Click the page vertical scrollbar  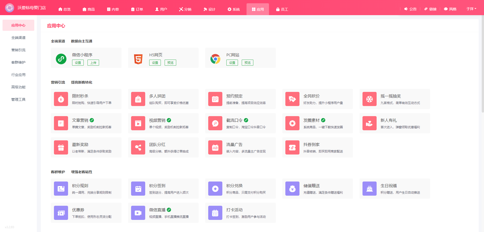click(482, 63)
